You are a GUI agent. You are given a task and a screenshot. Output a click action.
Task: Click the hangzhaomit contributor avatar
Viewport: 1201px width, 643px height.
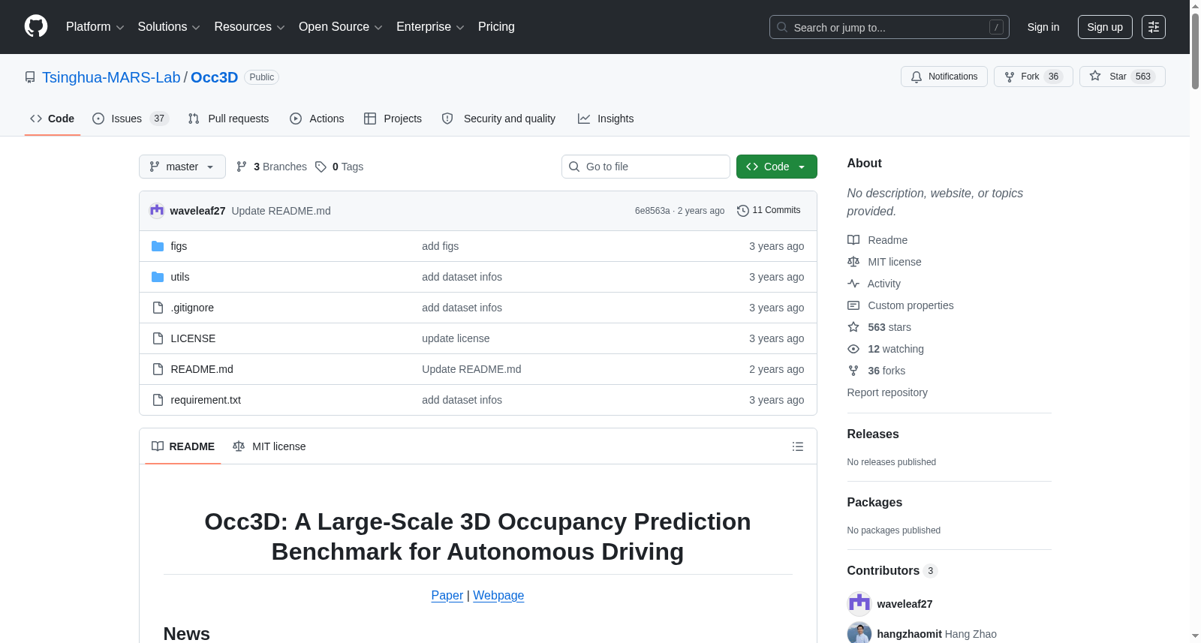(x=859, y=634)
